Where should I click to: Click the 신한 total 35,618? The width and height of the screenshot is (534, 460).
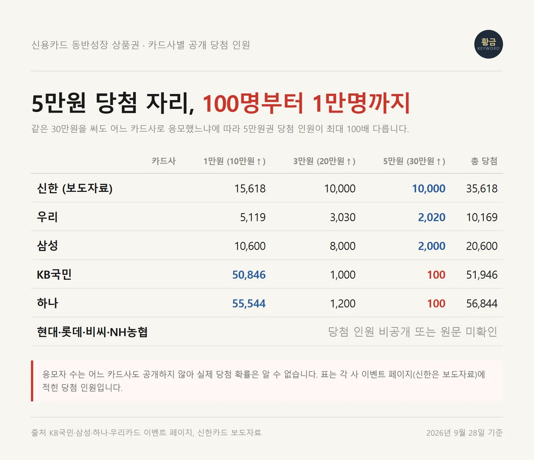pos(482,189)
